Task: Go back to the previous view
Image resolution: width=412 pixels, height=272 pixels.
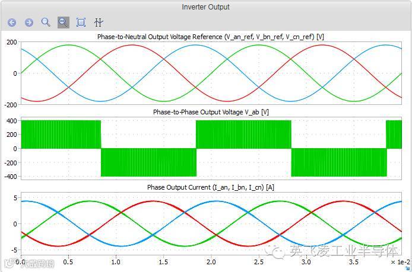Action: [12, 23]
